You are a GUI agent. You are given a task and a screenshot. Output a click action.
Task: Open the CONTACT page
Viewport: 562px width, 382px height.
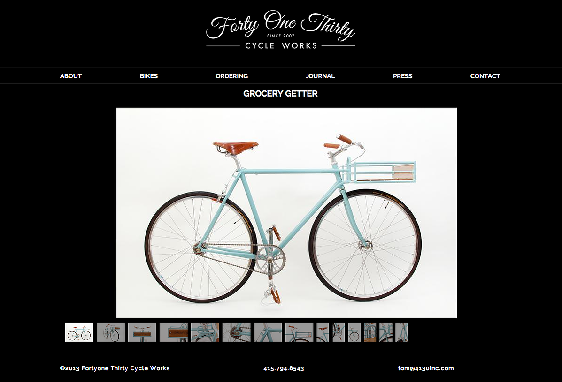(485, 76)
